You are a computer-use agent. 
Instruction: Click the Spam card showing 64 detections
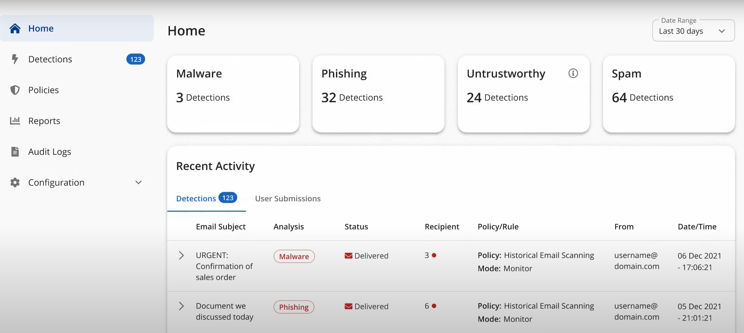669,94
